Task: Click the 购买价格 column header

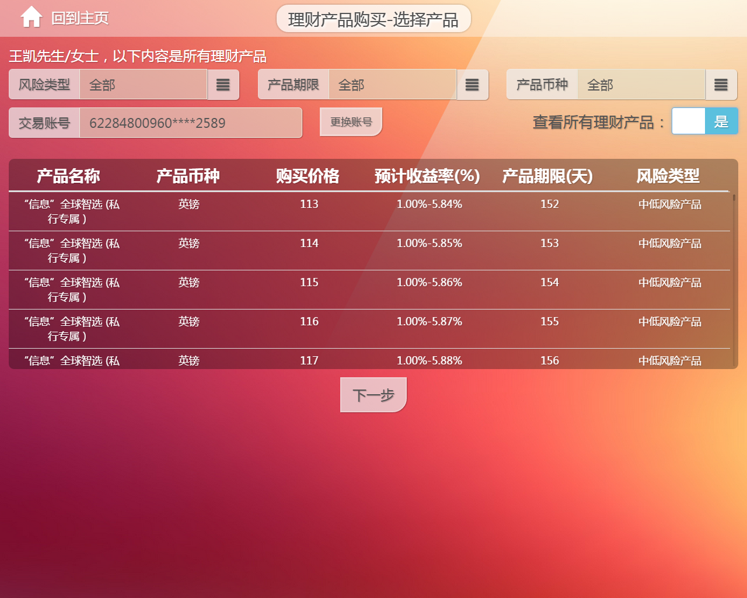Action: 307,176
